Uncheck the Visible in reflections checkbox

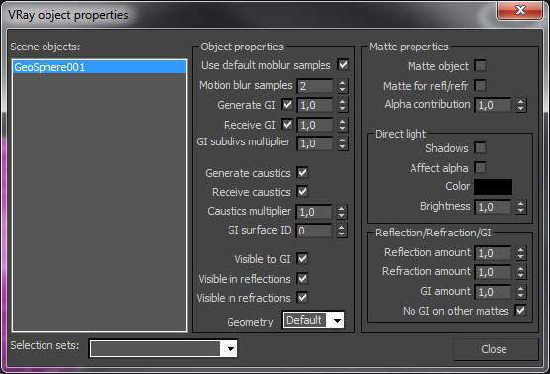pos(302,279)
